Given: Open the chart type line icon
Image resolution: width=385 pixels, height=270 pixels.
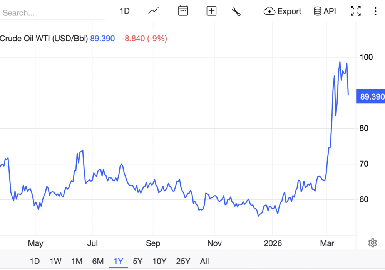Looking at the screenshot, I should (154, 11).
